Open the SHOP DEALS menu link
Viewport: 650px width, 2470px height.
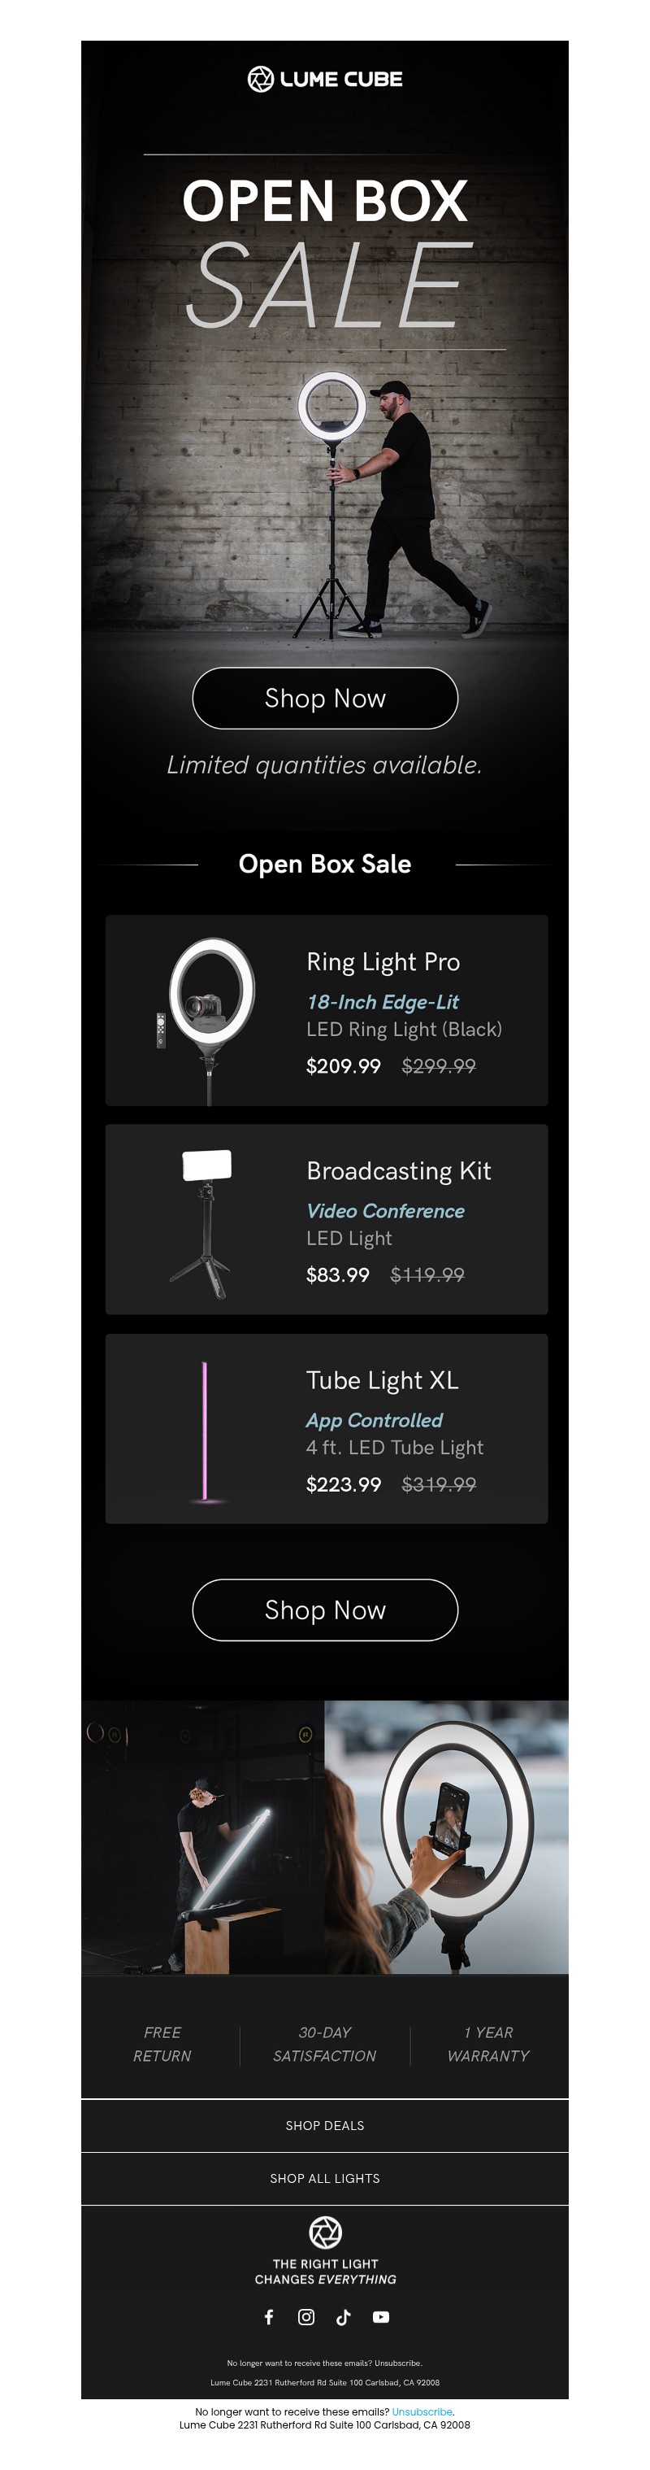pos(324,2126)
